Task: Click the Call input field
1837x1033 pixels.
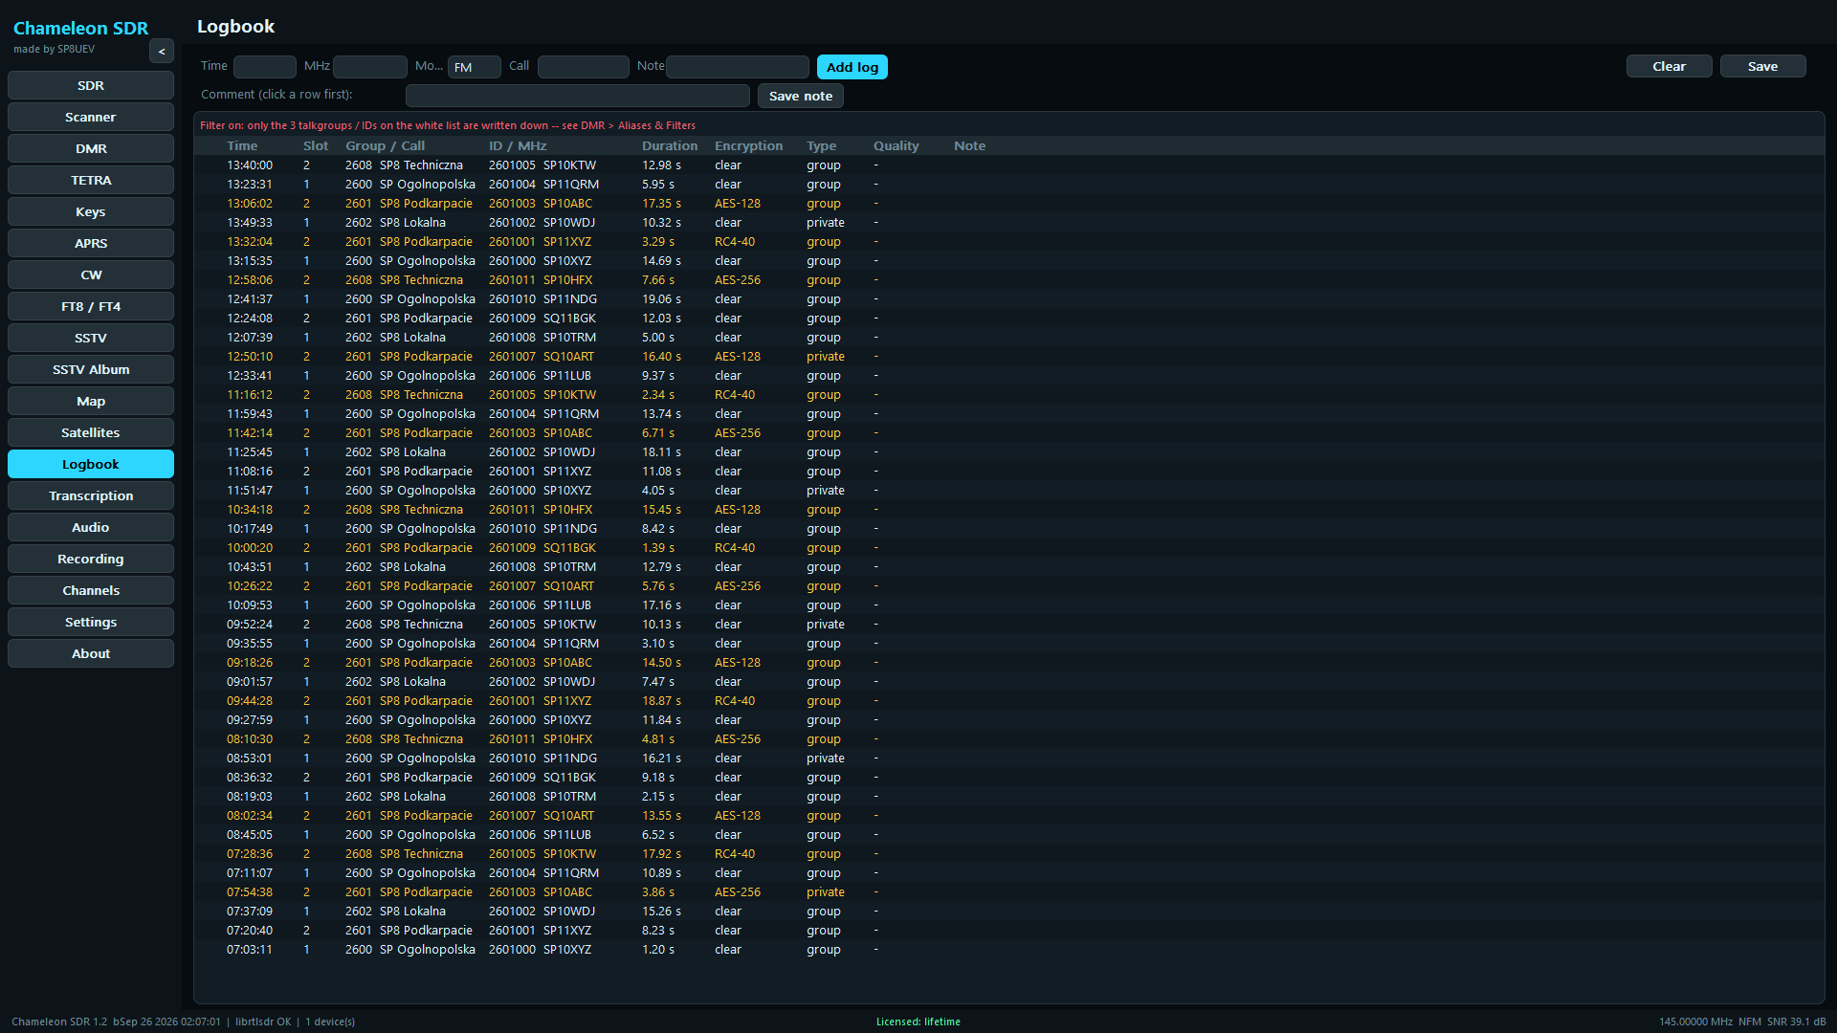Action: [x=584, y=67]
